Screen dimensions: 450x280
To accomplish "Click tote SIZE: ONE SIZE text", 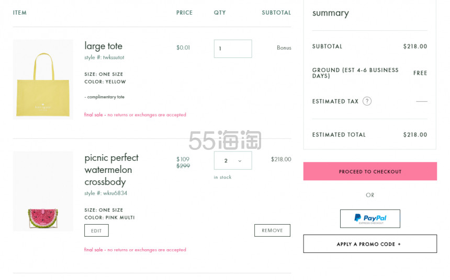I will click(104, 74).
